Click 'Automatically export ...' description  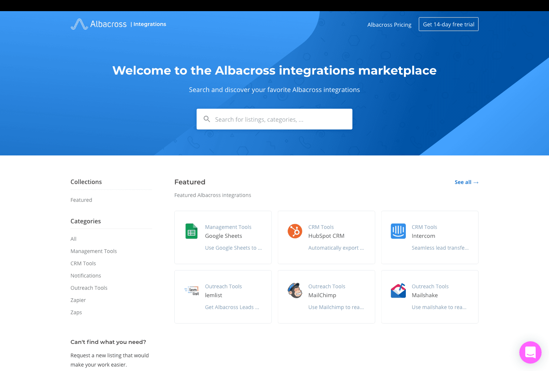point(336,248)
